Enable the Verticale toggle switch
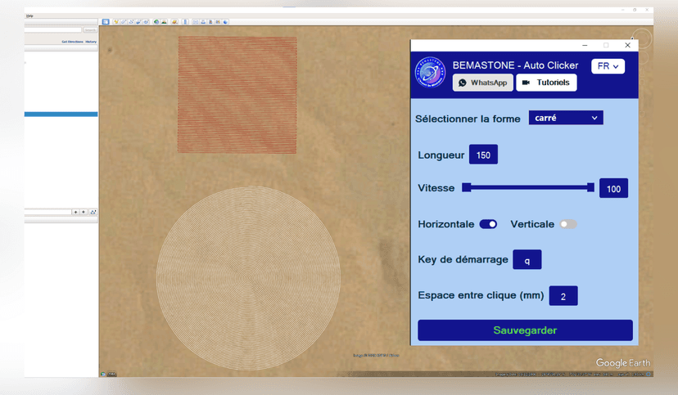Screen dimensions: 678x395 click(567, 224)
